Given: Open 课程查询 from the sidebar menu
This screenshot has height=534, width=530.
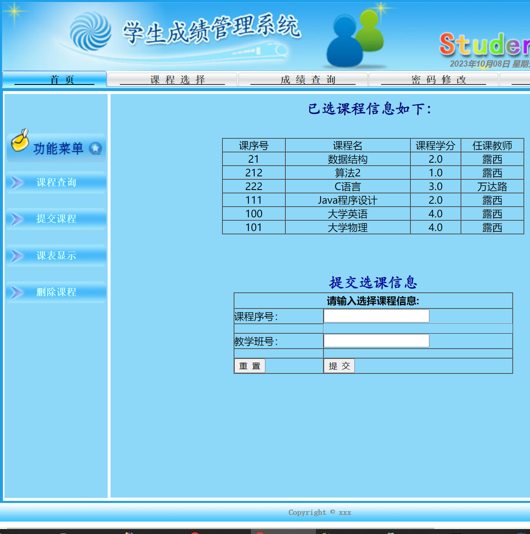Looking at the screenshot, I should 55,182.
